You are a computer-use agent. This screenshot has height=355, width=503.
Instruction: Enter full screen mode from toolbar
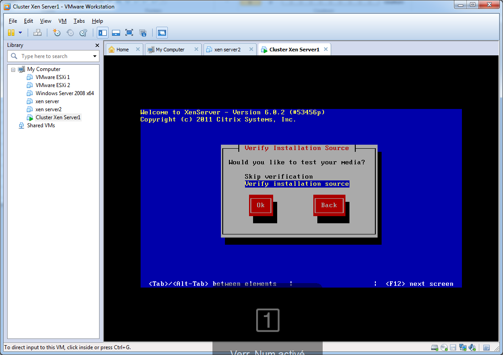[129, 33]
